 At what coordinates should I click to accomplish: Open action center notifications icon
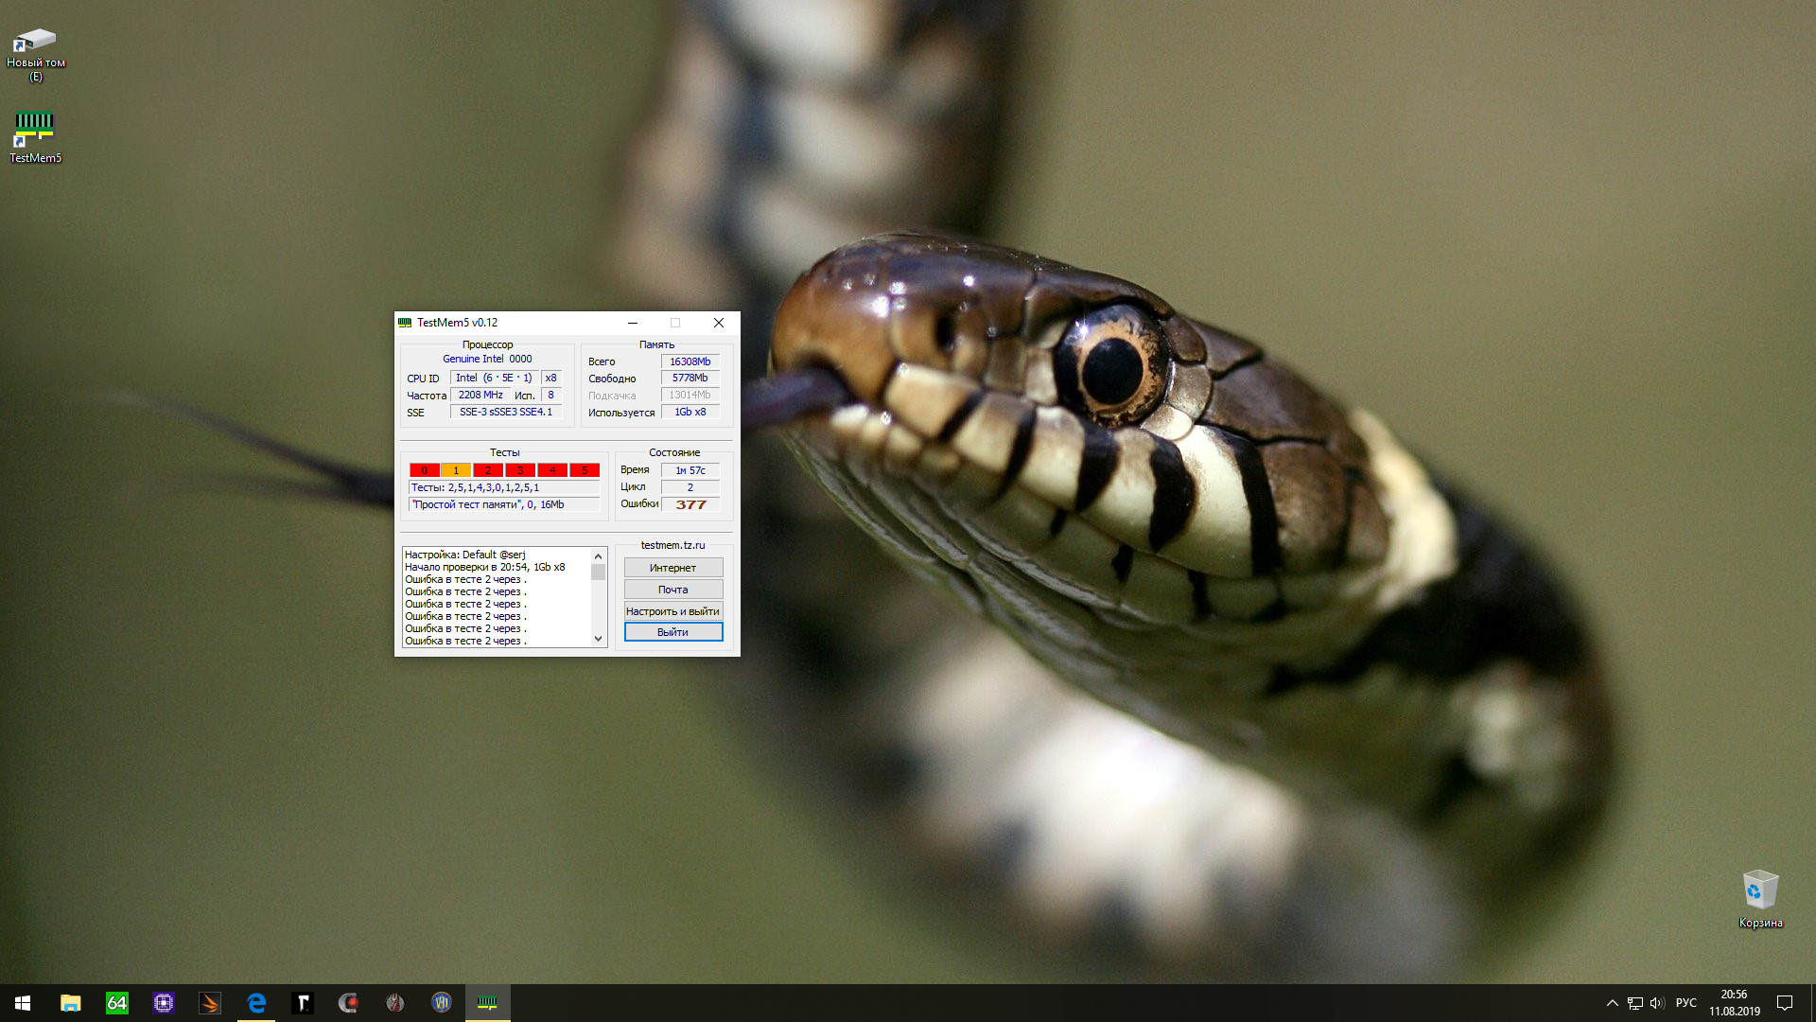click(x=1785, y=1003)
